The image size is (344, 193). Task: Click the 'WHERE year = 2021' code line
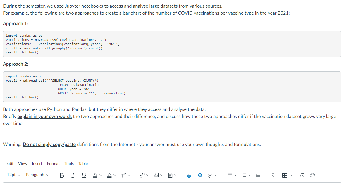[x=74, y=89]
